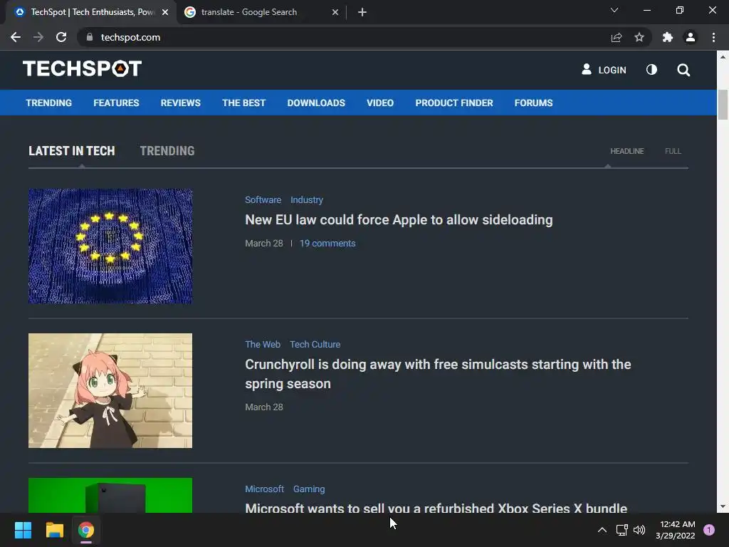This screenshot has width=729, height=547.
Task: Open the TechSpot site search magnifier
Action: (683, 70)
